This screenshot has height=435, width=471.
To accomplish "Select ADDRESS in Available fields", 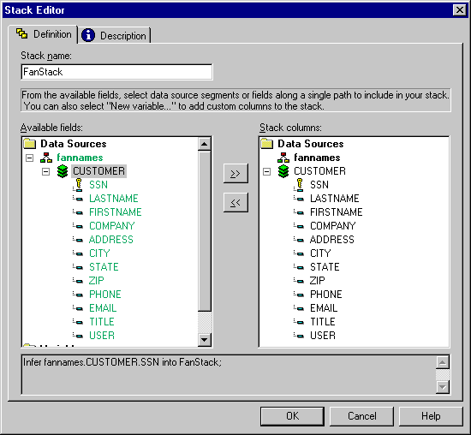I will 111,240.
